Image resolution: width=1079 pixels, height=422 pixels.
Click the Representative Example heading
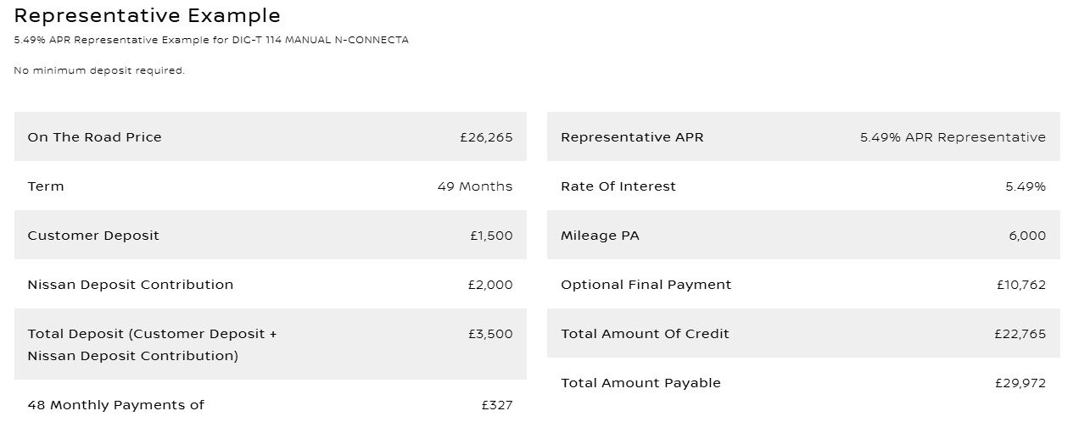(x=147, y=15)
